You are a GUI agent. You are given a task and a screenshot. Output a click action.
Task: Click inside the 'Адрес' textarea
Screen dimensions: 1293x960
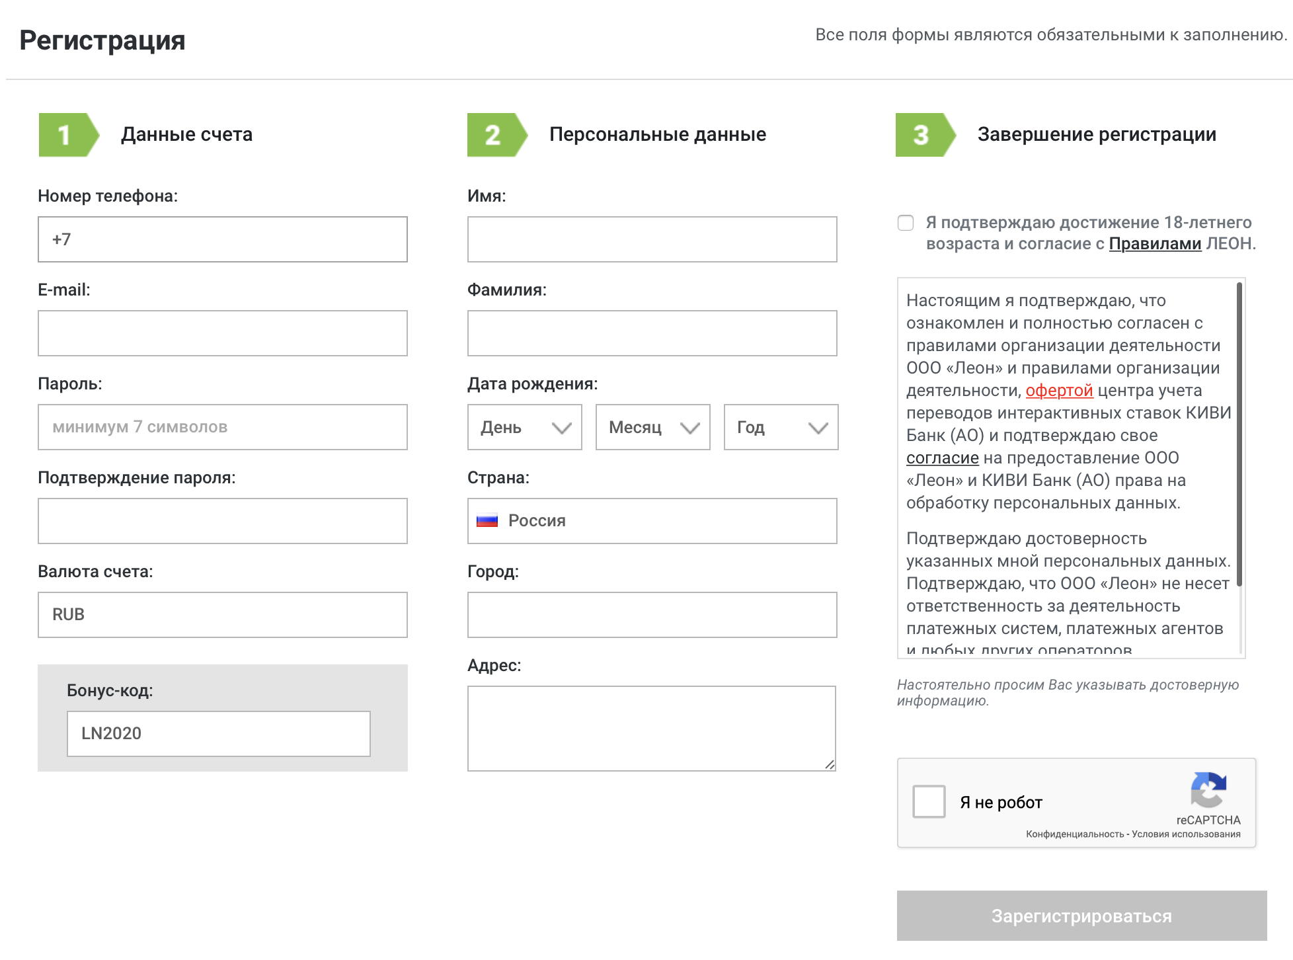652,729
